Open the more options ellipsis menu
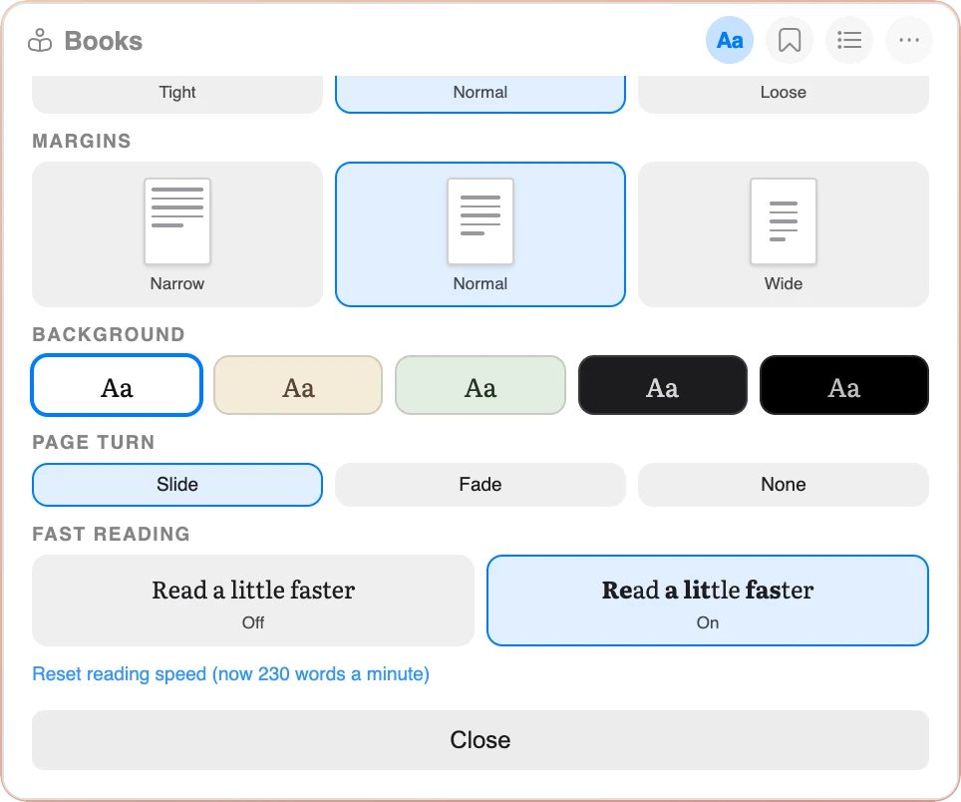Image resolution: width=961 pixels, height=802 pixels. pyautogui.click(x=909, y=41)
